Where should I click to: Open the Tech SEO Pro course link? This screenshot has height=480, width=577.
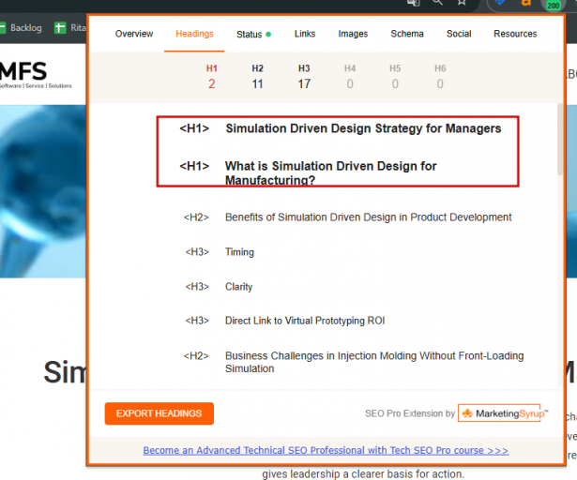(326, 451)
